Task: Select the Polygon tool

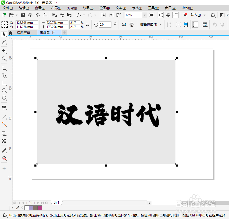Action: tap(4, 98)
